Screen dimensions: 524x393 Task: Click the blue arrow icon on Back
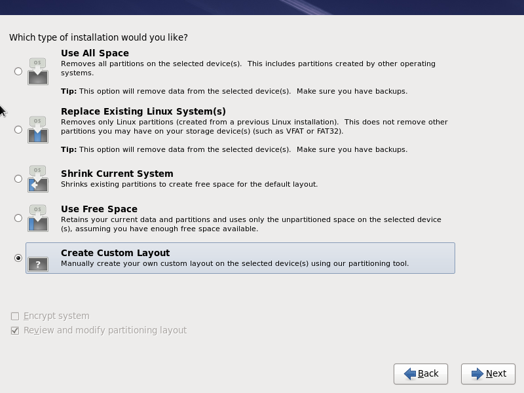pos(410,373)
